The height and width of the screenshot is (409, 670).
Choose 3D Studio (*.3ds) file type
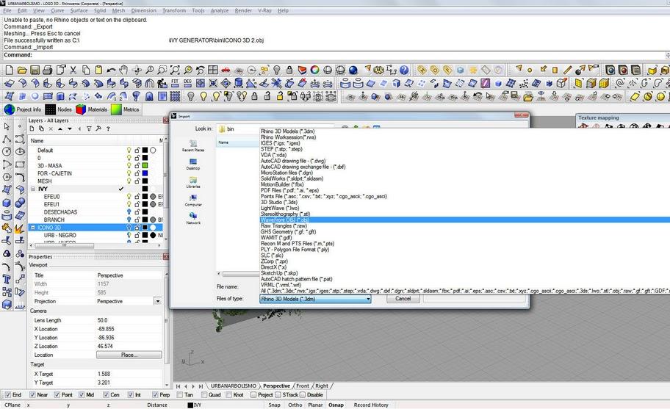click(x=279, y=203)
